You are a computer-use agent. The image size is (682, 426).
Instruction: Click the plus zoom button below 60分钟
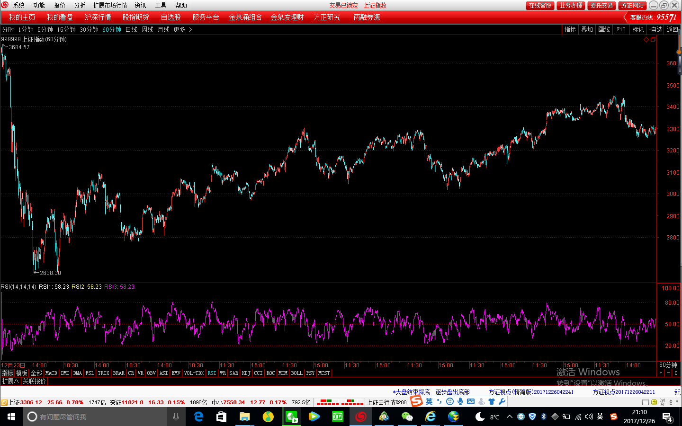coord(661,373)
